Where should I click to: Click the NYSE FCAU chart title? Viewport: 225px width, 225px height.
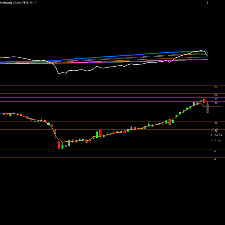[x=18, y=3]
